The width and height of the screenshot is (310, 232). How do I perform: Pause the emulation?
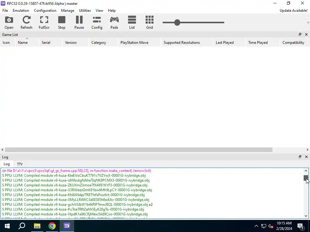click(79, 22)
